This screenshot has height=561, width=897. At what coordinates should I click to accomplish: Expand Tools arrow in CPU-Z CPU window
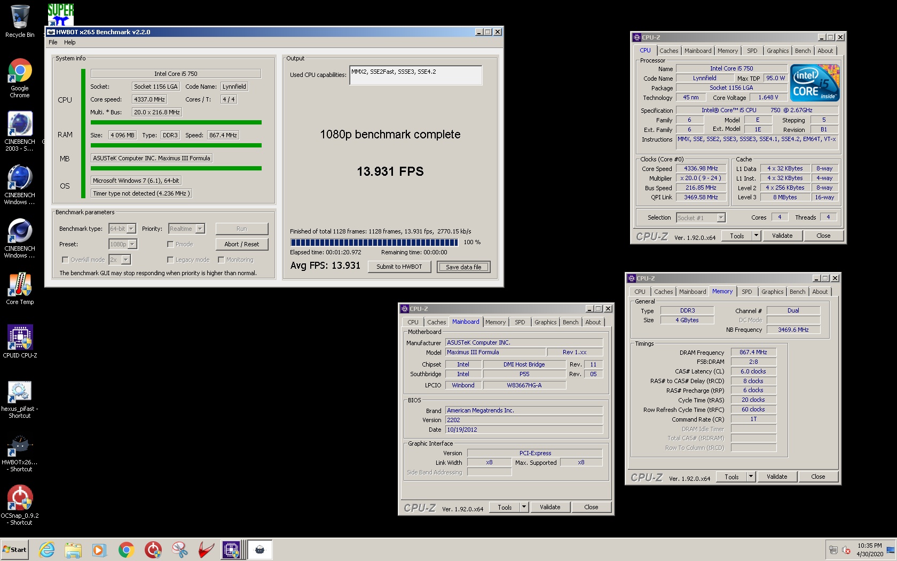click(x=756, y=236)
